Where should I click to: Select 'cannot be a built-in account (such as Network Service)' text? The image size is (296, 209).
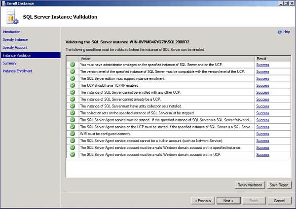[151, 140]
